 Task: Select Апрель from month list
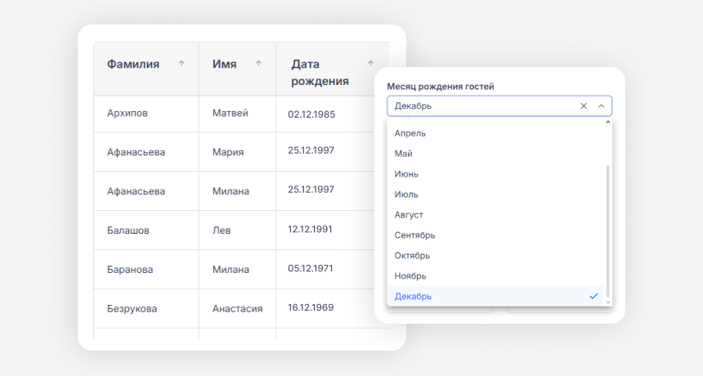click(410, 132)
